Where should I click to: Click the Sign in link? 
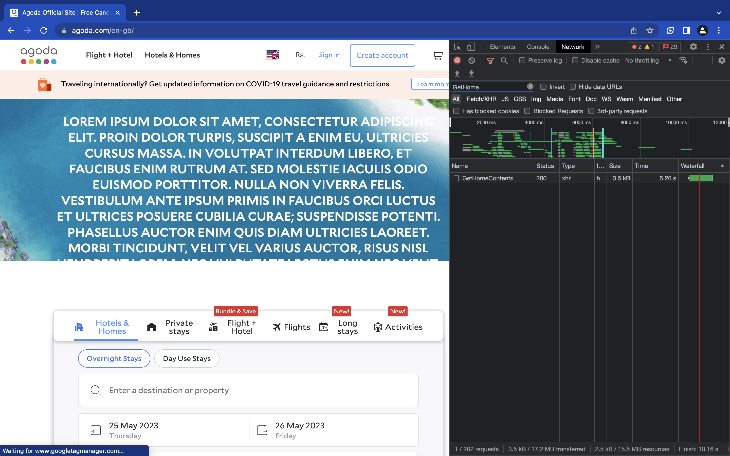329,55
